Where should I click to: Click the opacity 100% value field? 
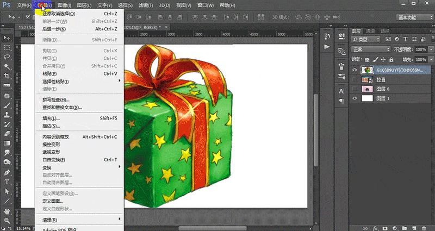coord(421,49)
